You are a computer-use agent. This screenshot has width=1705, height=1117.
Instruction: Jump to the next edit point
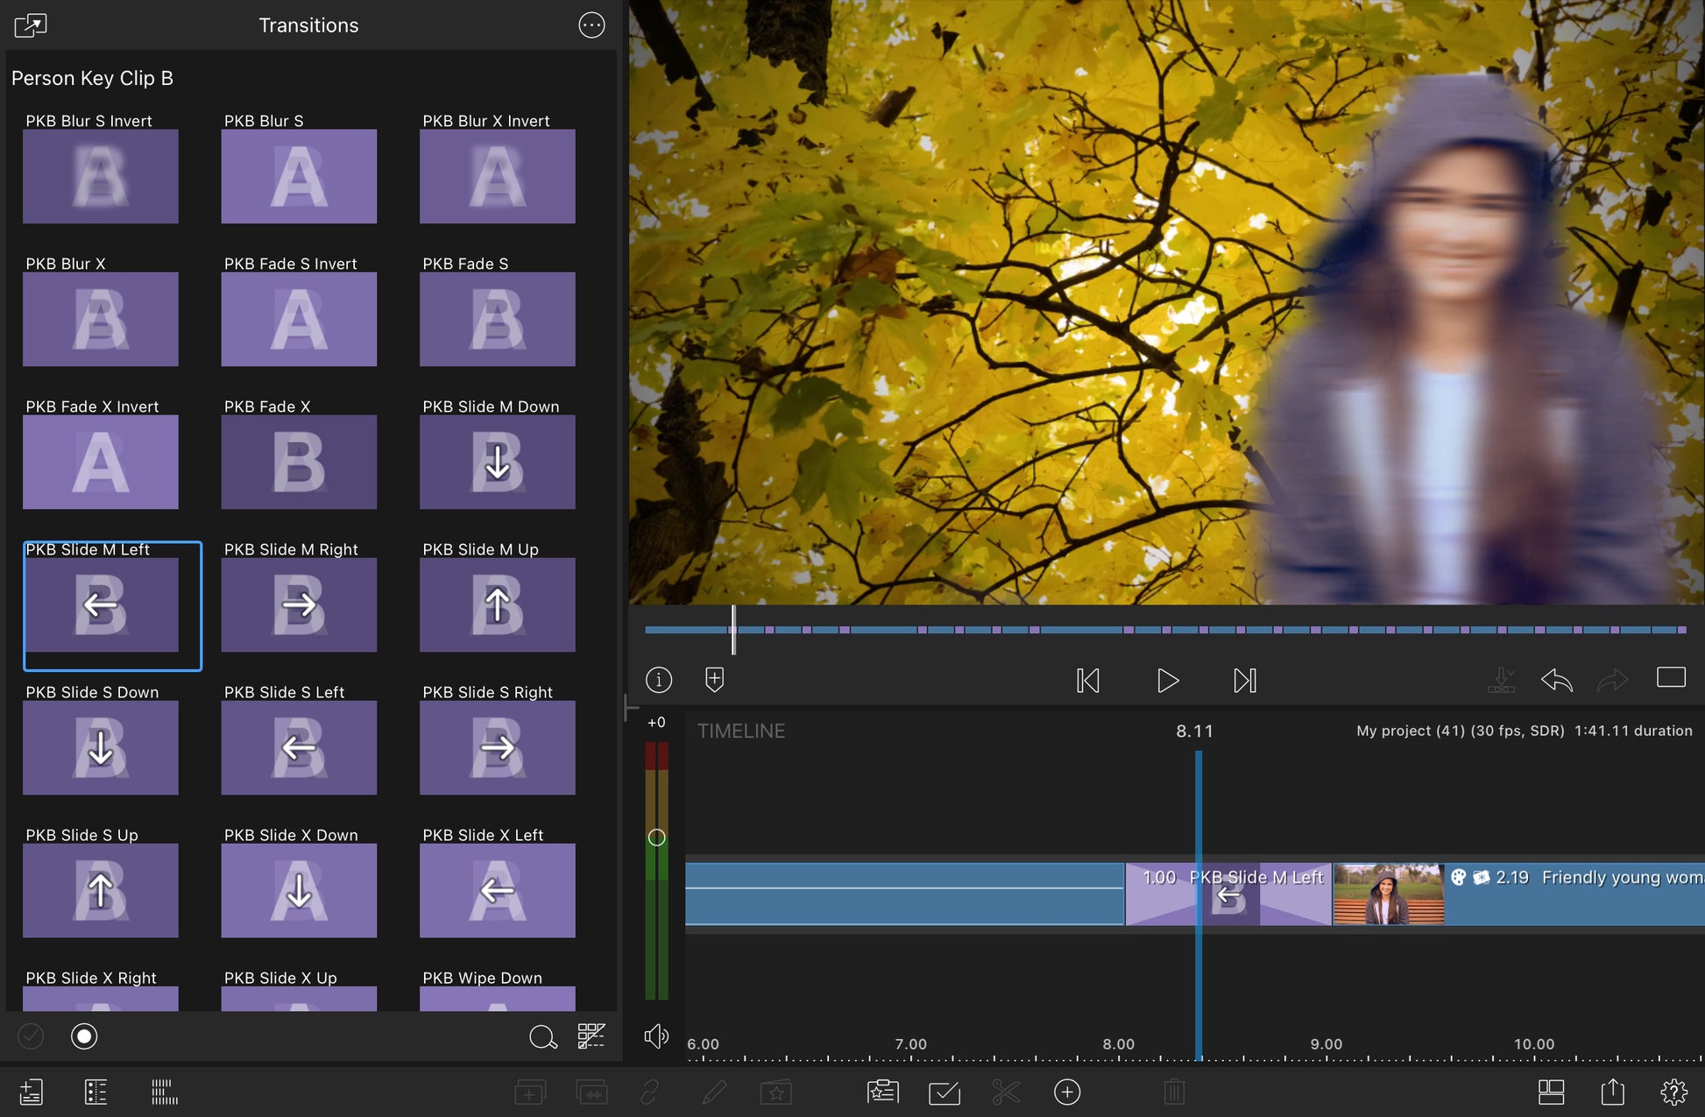point(1244,680)
